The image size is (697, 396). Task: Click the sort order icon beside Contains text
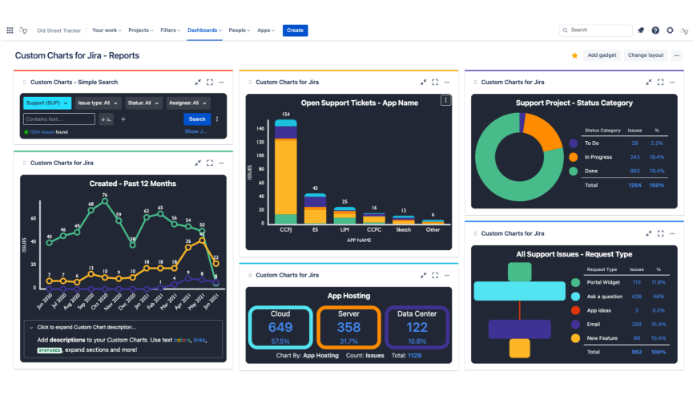pos(106,119)
